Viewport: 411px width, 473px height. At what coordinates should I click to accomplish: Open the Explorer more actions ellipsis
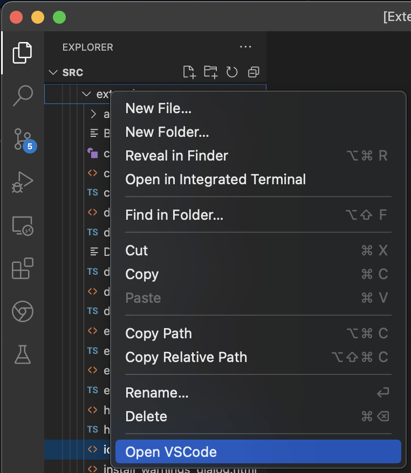[245, 47]
